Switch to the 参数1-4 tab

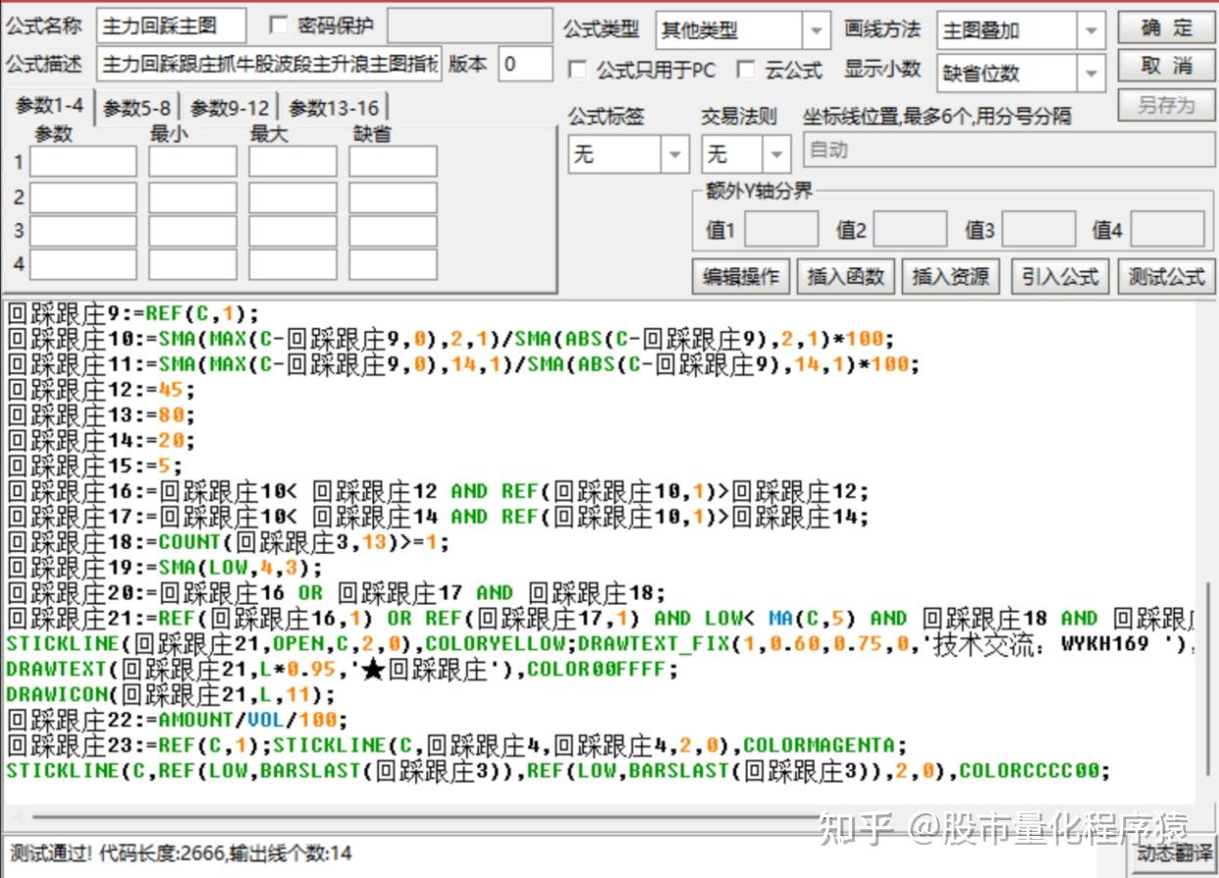point(50,107)
